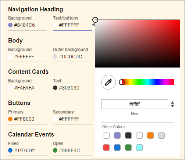This screenshot has width=185, height=160.
Task: Click inside the saturation gradient color area
Action: click(x=138, y=44)
